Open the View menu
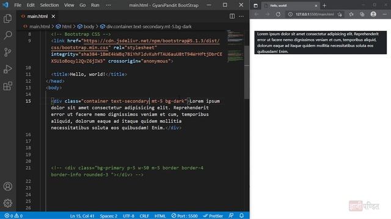Screen dimensions: 391x219 69,5
